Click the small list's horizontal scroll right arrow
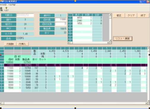 point(108,43)
